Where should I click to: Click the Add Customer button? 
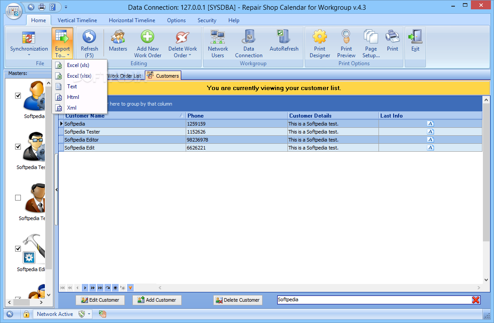157,300
